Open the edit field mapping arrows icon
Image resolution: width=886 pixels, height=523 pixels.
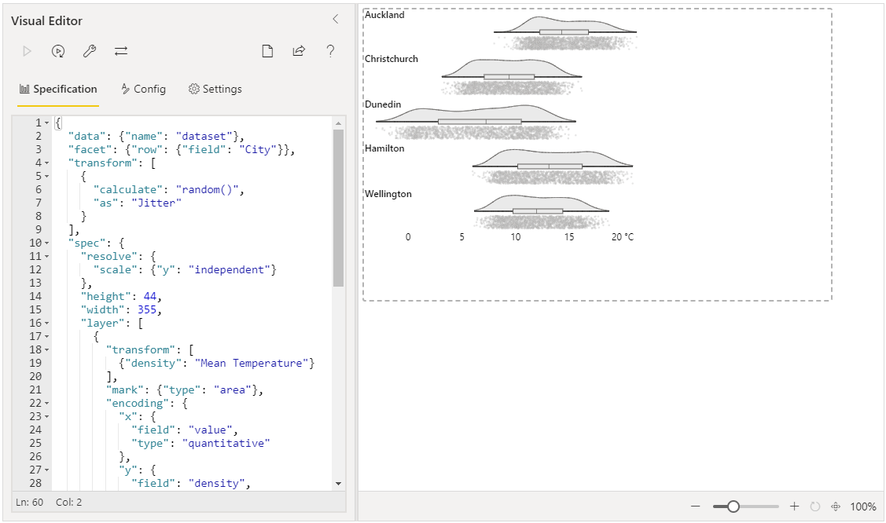(121, 51)
